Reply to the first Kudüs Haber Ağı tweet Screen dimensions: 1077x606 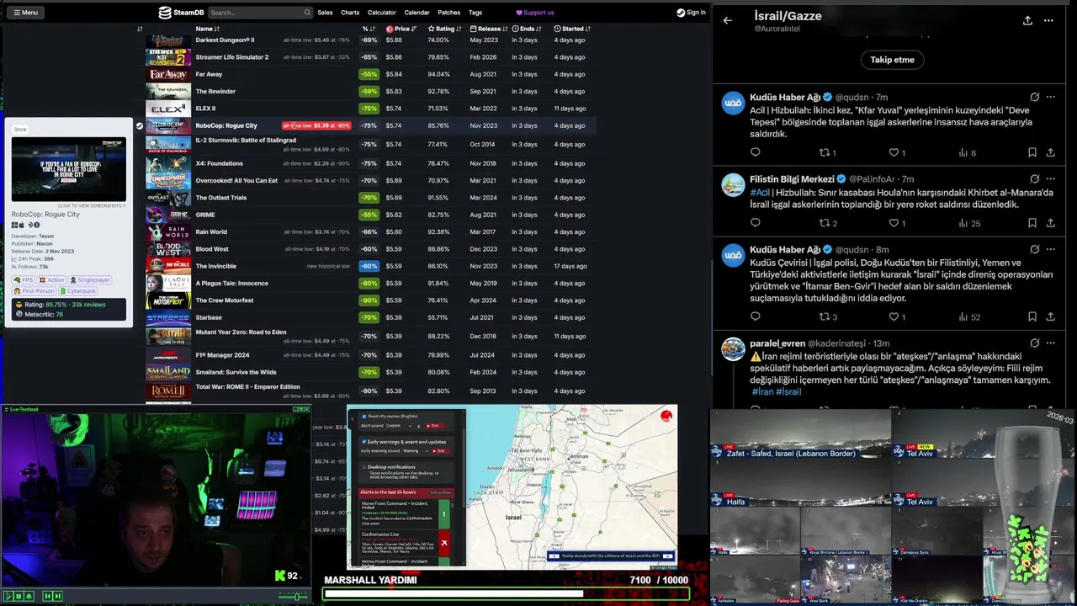(x=755, y=152)
